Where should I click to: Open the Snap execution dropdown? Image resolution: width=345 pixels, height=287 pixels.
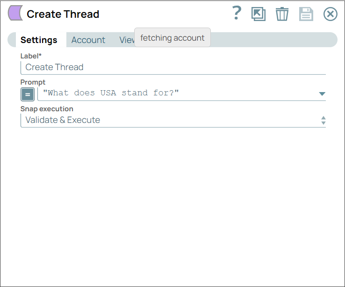(173, 120)
